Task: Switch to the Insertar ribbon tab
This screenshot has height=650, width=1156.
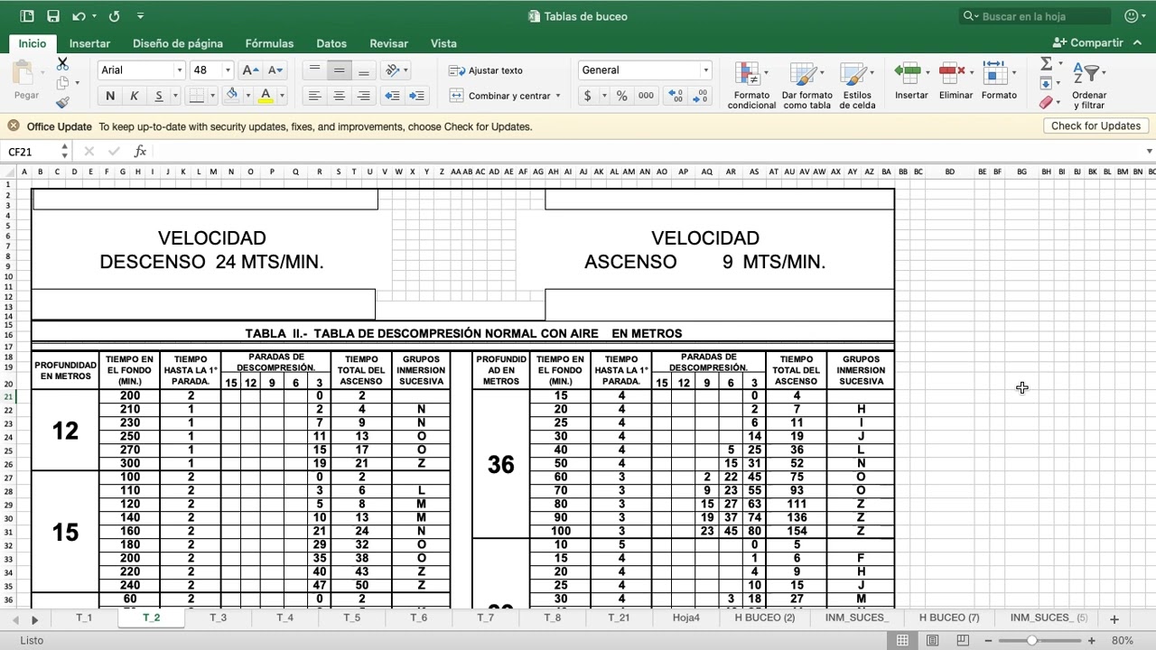Action: pyautogui.click(x=89, y=43)
